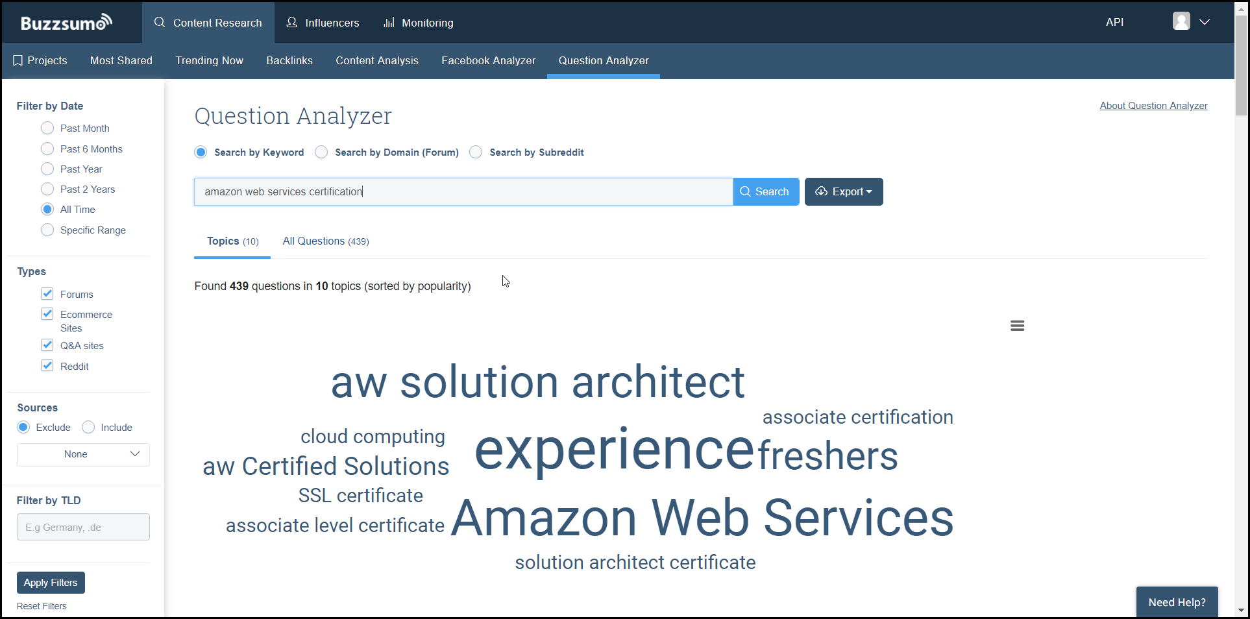Toggle the Q&A sites checkbox
The image size is (1250, 619).
click(47, 345)
